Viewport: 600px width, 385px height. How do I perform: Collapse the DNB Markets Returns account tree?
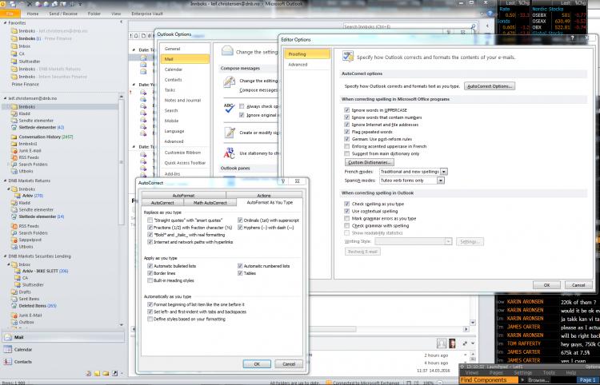pos(3,181)
